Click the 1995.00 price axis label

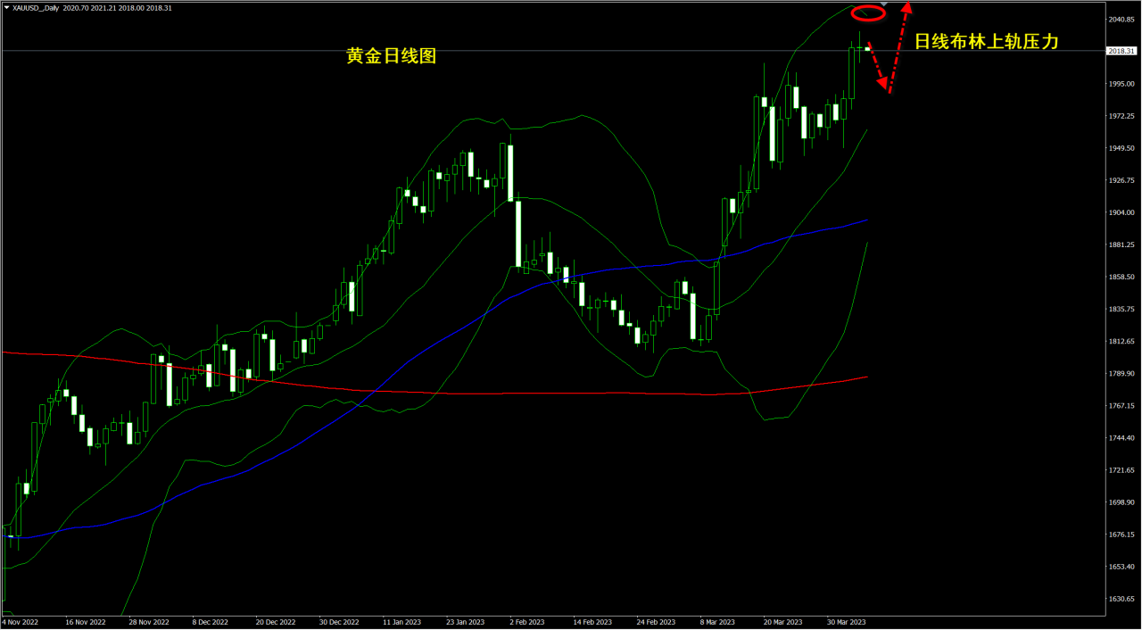[x=1121, y=84]
